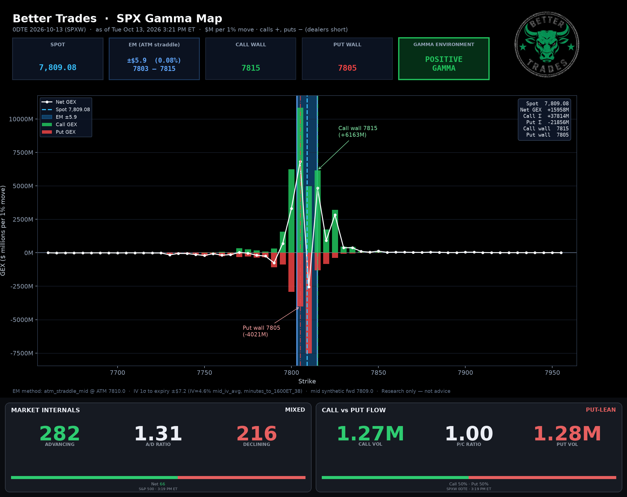Viewport: 627px width, 497px height.
Task: Click the EM ±5.9 legend swatch
Action: (x=47, y=117)
